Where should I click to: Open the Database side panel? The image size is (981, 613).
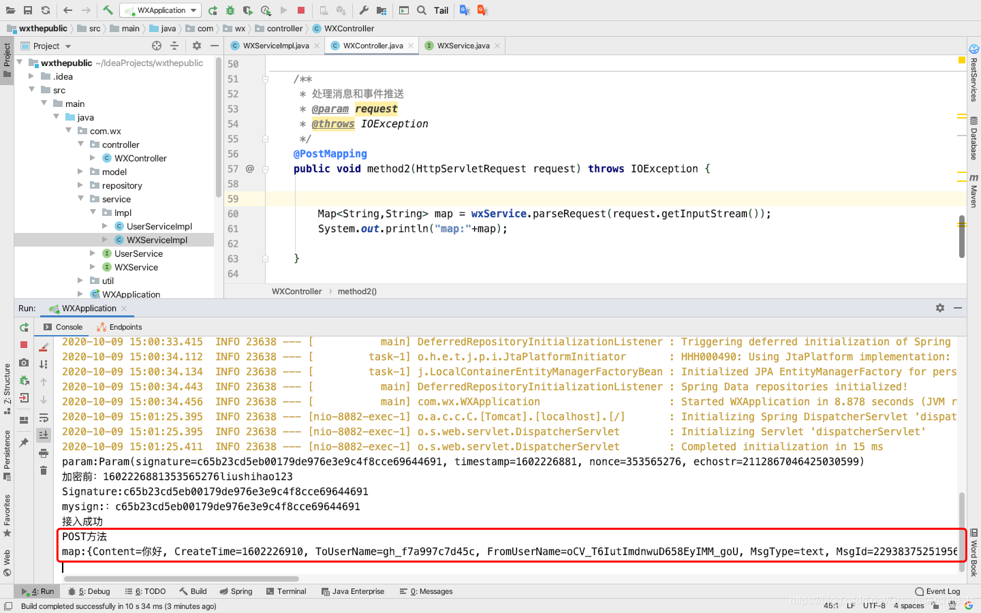974,138
